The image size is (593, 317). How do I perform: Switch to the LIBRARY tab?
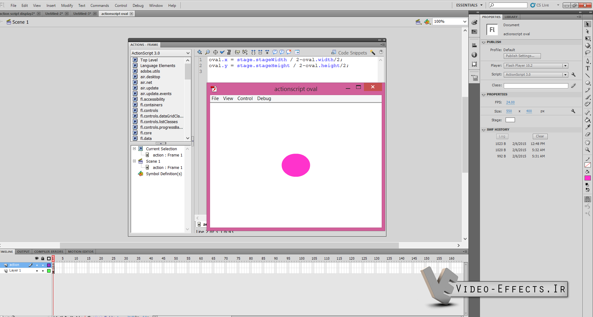coord(511,17)
